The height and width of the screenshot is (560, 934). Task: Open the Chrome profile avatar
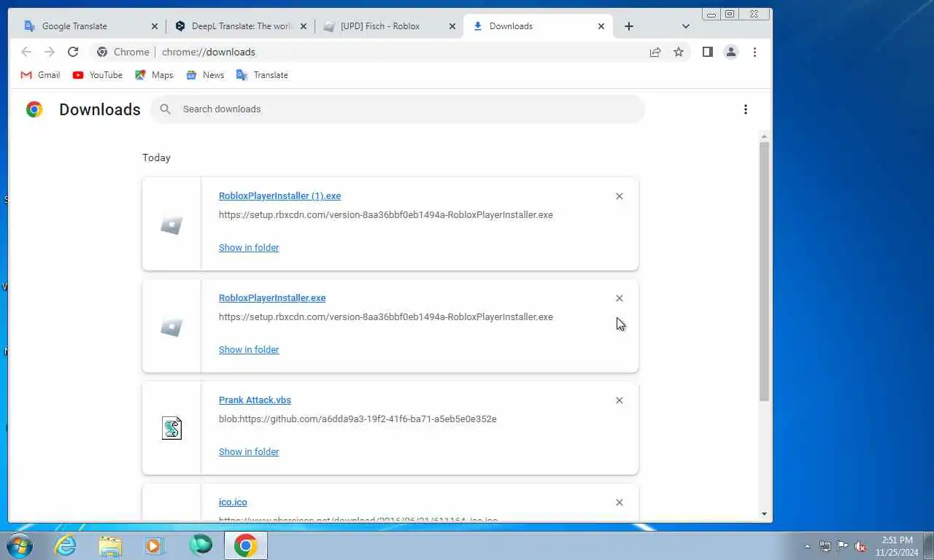(730, 52)
